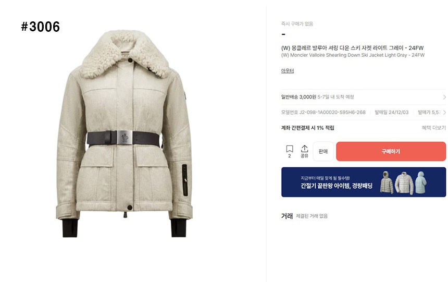Click the #3006 label above jacket
448x282 pixels.
40,27
